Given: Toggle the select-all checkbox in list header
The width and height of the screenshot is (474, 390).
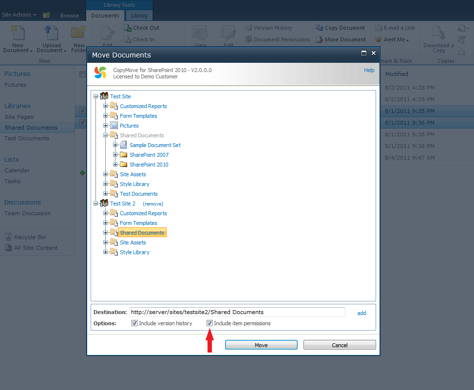Looking at the screenshot, I should click(x=82, y=74).
